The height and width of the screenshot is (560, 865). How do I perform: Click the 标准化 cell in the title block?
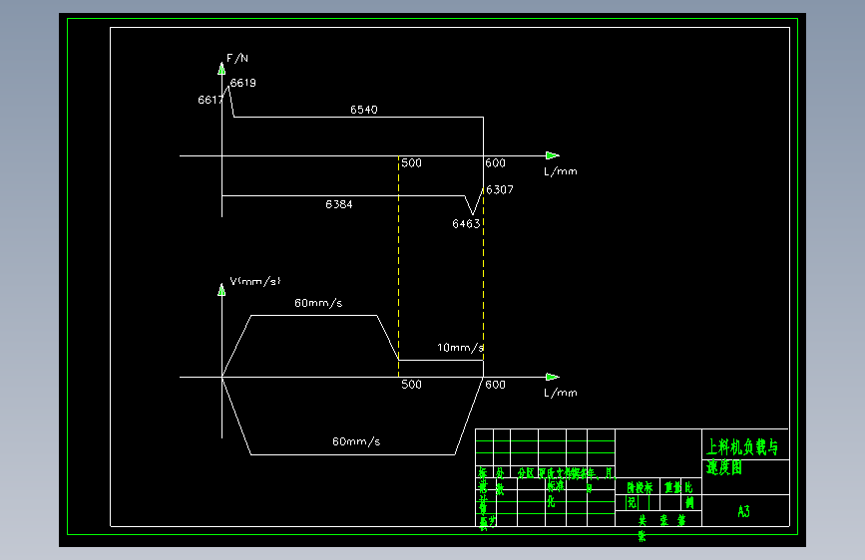tap(555, 493)
